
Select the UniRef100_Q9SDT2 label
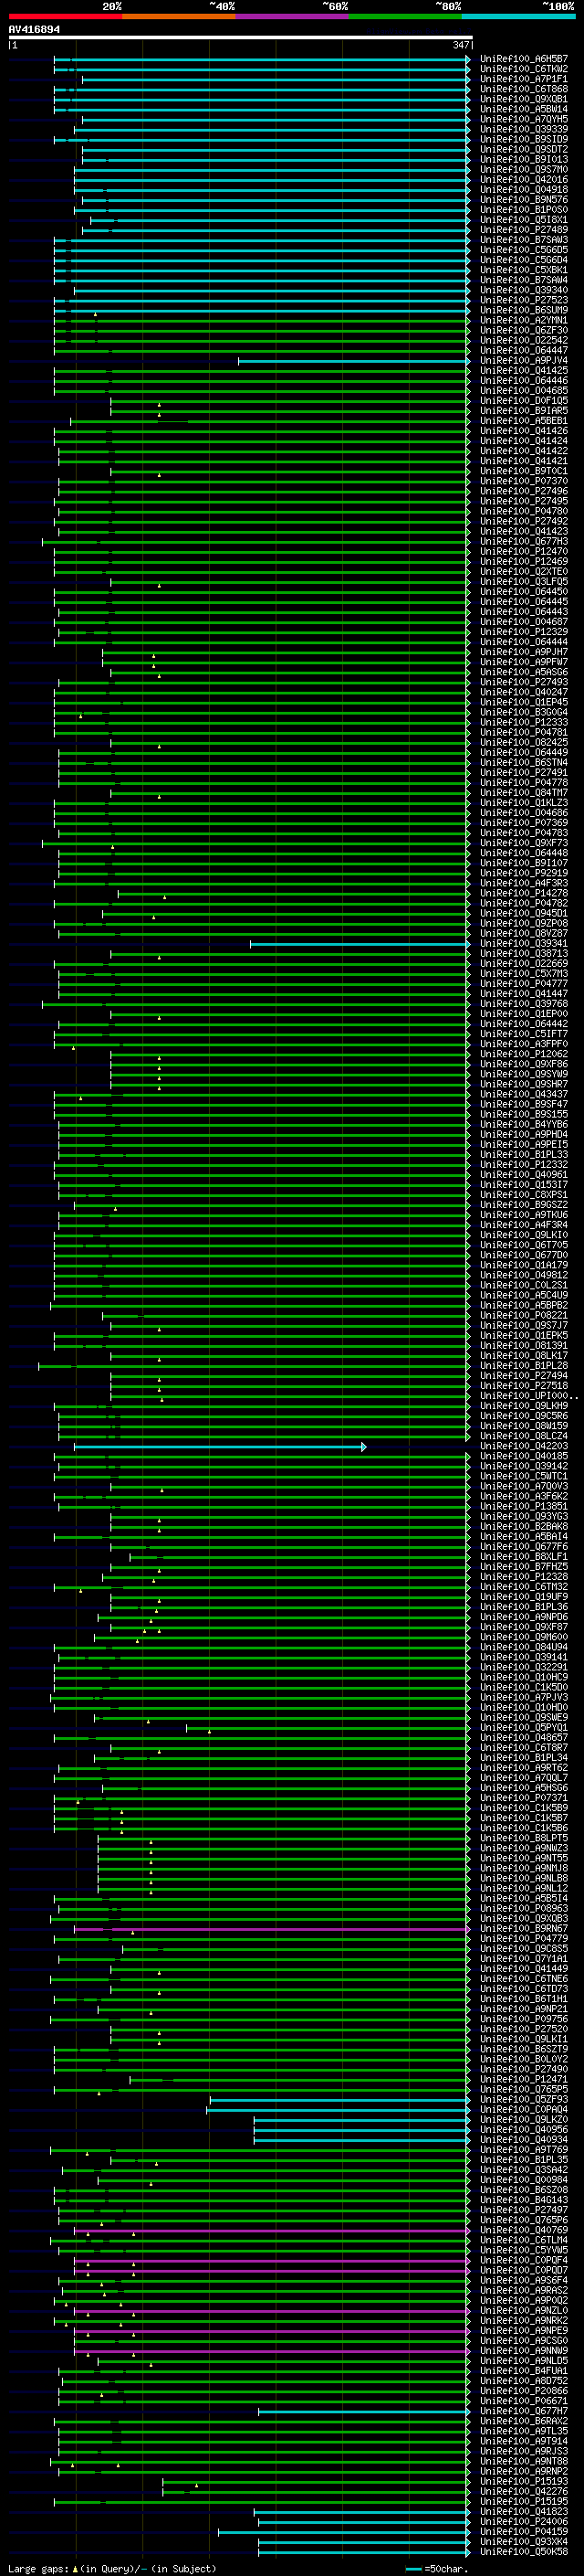(x=523, y=149)
